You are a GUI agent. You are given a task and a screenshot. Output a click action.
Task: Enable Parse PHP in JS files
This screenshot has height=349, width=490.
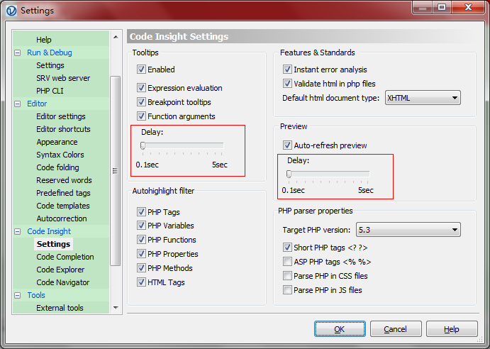(287, 290)
